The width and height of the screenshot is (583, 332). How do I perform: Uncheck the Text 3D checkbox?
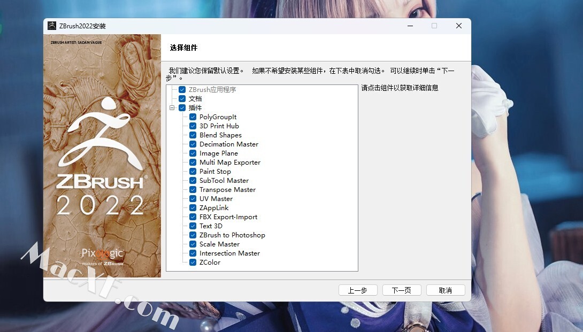point(193,226)
